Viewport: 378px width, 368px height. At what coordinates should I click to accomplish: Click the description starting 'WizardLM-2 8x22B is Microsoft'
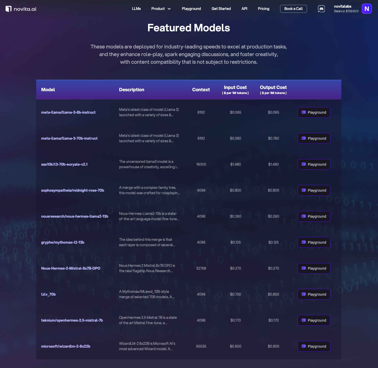pos(147,346)
